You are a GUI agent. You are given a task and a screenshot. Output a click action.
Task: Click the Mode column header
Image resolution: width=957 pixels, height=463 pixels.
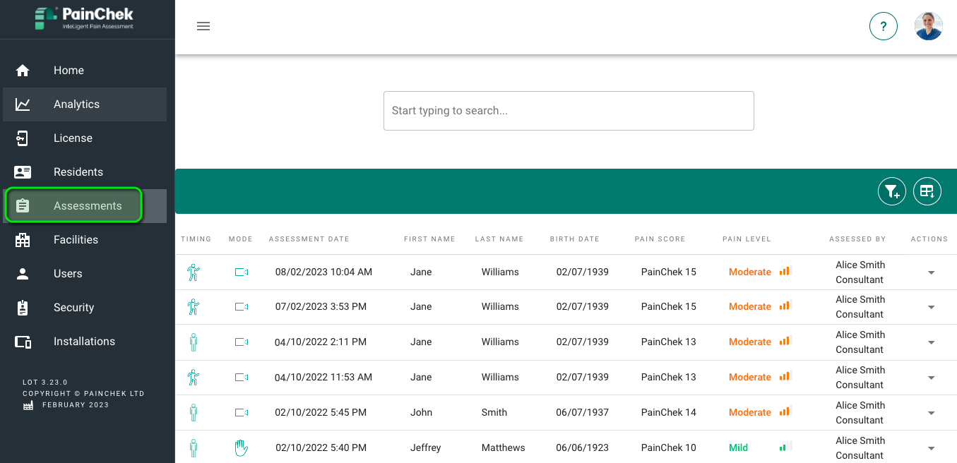tap(241, 239)
